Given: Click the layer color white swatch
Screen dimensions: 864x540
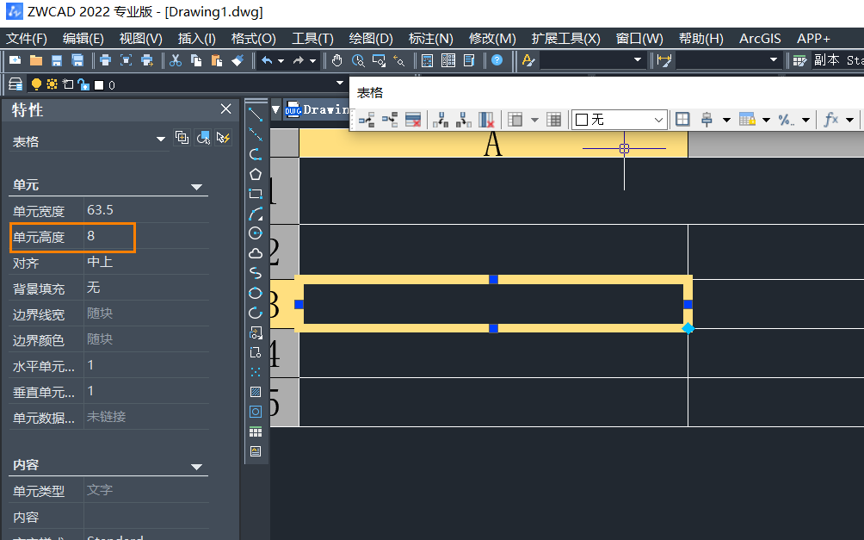Looking at the screenshot, I should pos(99,85).
